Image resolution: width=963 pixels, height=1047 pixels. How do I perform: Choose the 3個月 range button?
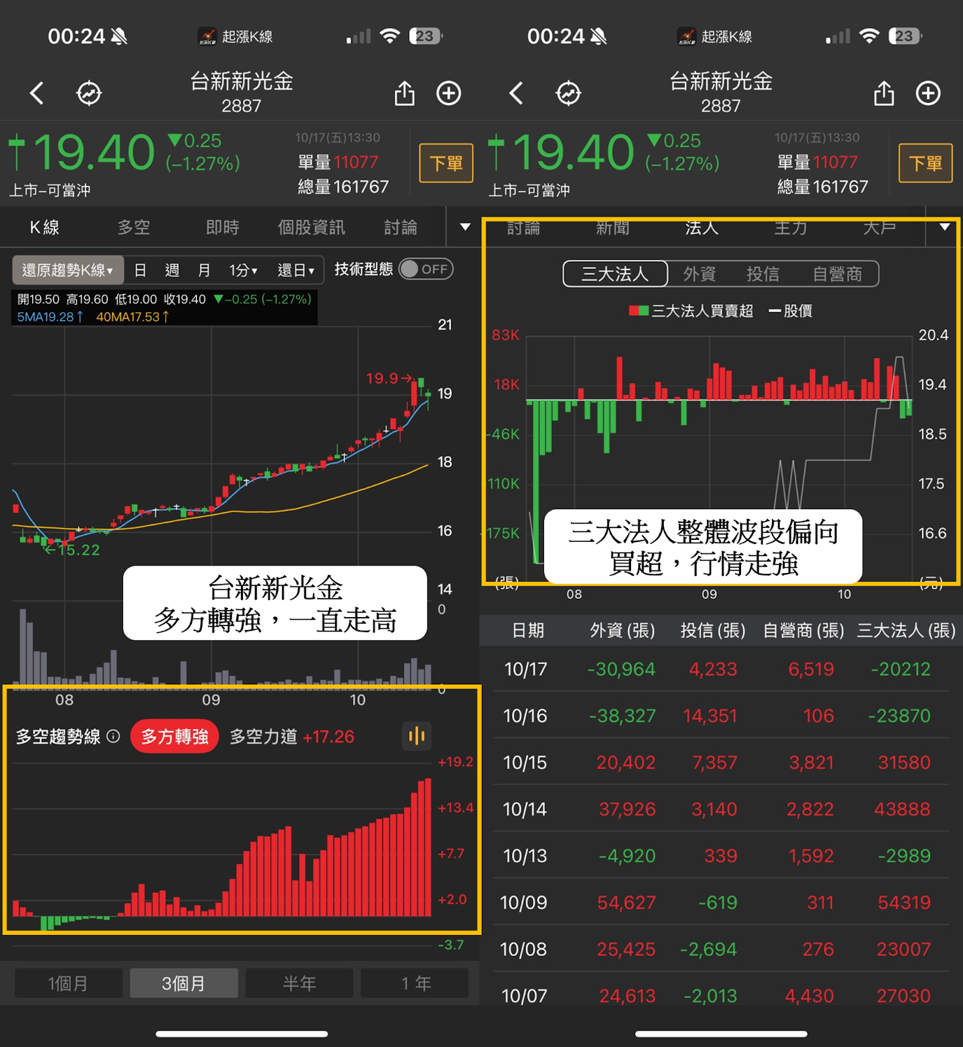click(x=184, y=983)
